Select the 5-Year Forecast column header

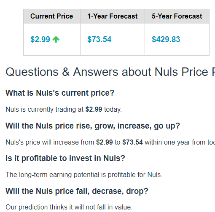pyautogui.click(x=177, y=16)
